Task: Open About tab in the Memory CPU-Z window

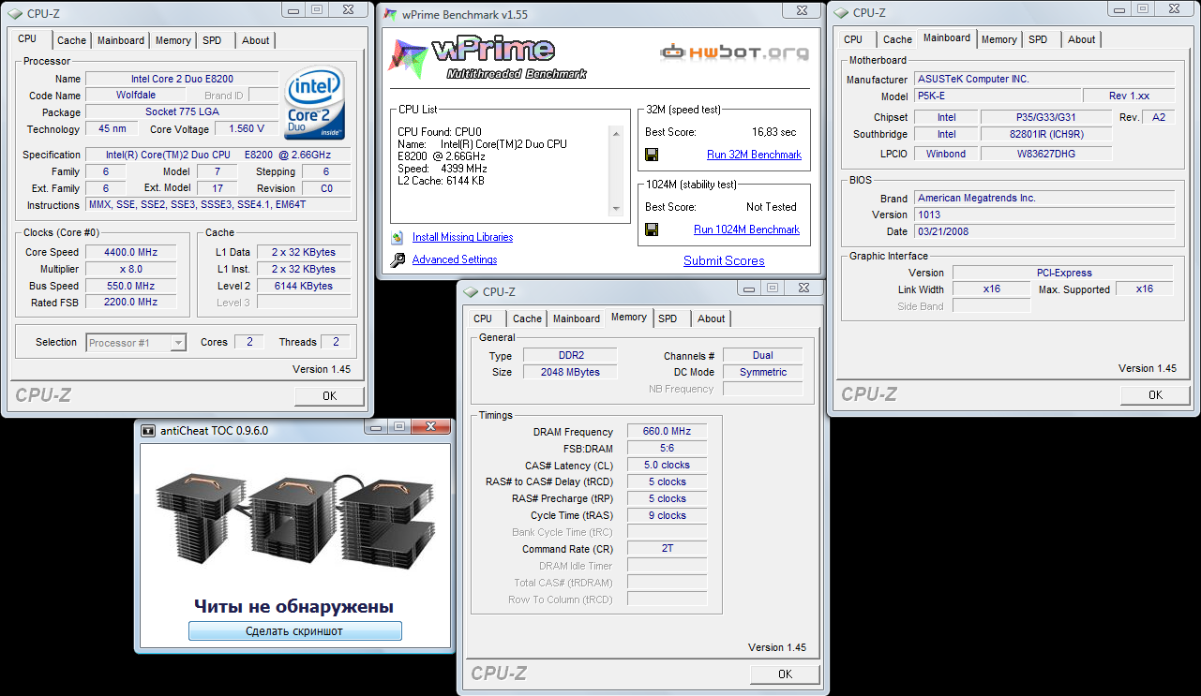Action: [711, 318]
